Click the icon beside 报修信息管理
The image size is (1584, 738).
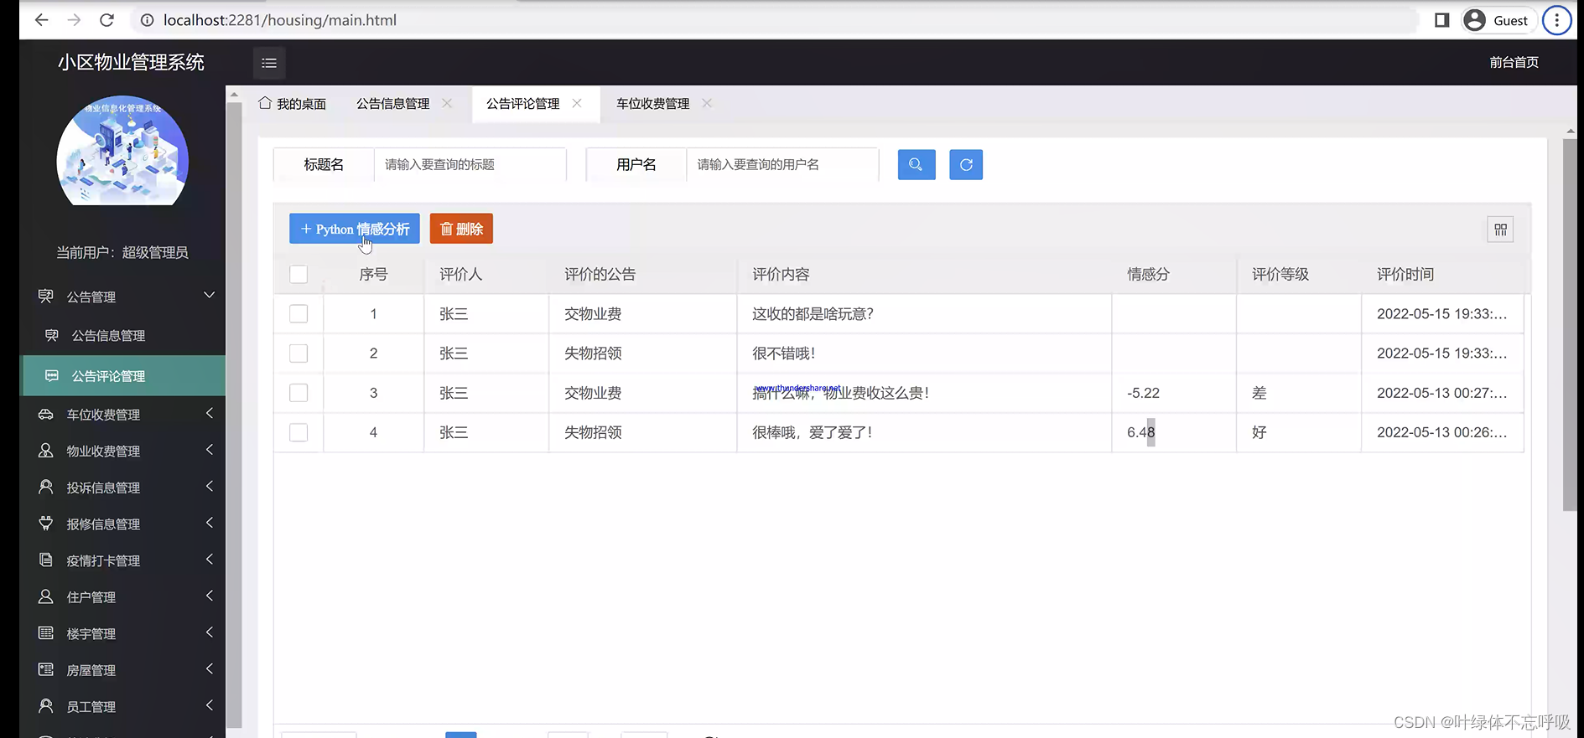46,523
